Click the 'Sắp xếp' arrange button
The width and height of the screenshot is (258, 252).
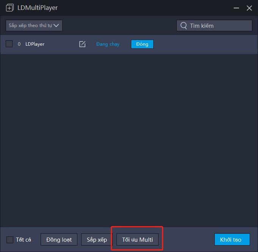[x=97, y=240]
